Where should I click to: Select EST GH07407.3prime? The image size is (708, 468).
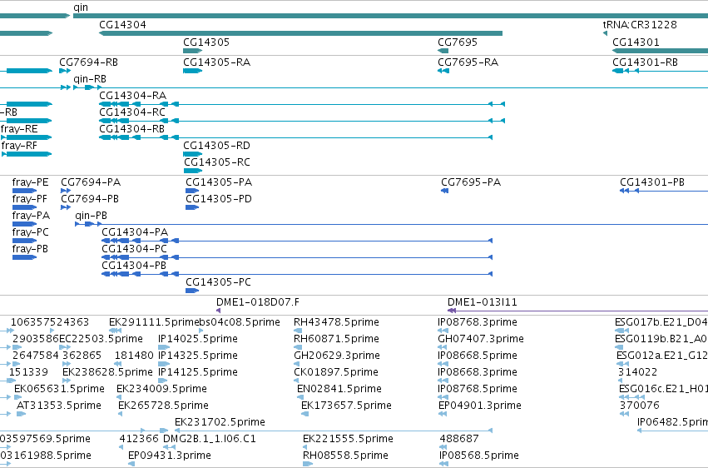click(x=443, y=347)
